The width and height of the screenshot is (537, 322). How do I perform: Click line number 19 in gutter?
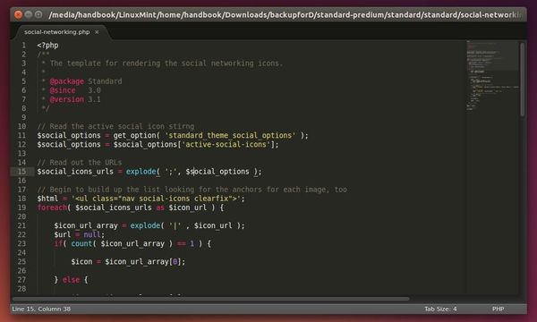tap(21, 208)
